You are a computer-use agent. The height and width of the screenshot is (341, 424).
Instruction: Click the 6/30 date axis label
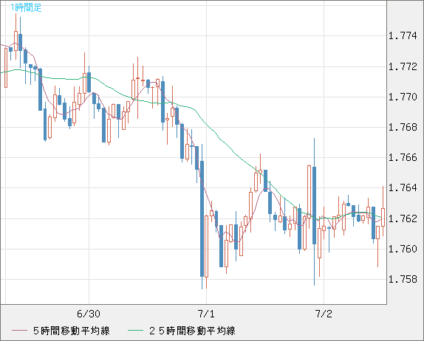89,314
